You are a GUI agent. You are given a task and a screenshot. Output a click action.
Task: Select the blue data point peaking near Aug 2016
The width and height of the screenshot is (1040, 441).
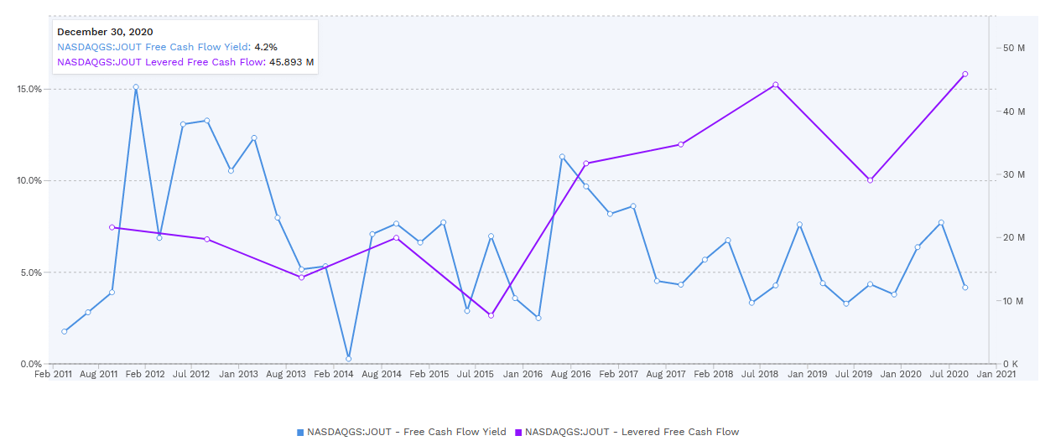click(x=562, y=157)
